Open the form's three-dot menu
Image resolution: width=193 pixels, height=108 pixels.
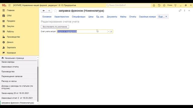coord(185,10)
